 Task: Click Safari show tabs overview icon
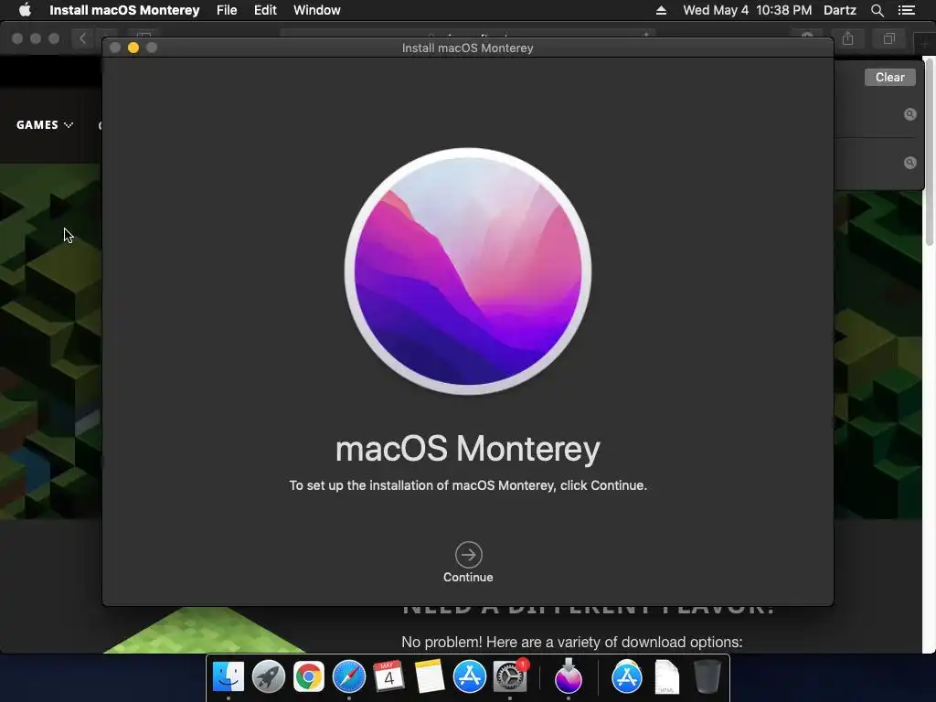click(x=888, y=38)
